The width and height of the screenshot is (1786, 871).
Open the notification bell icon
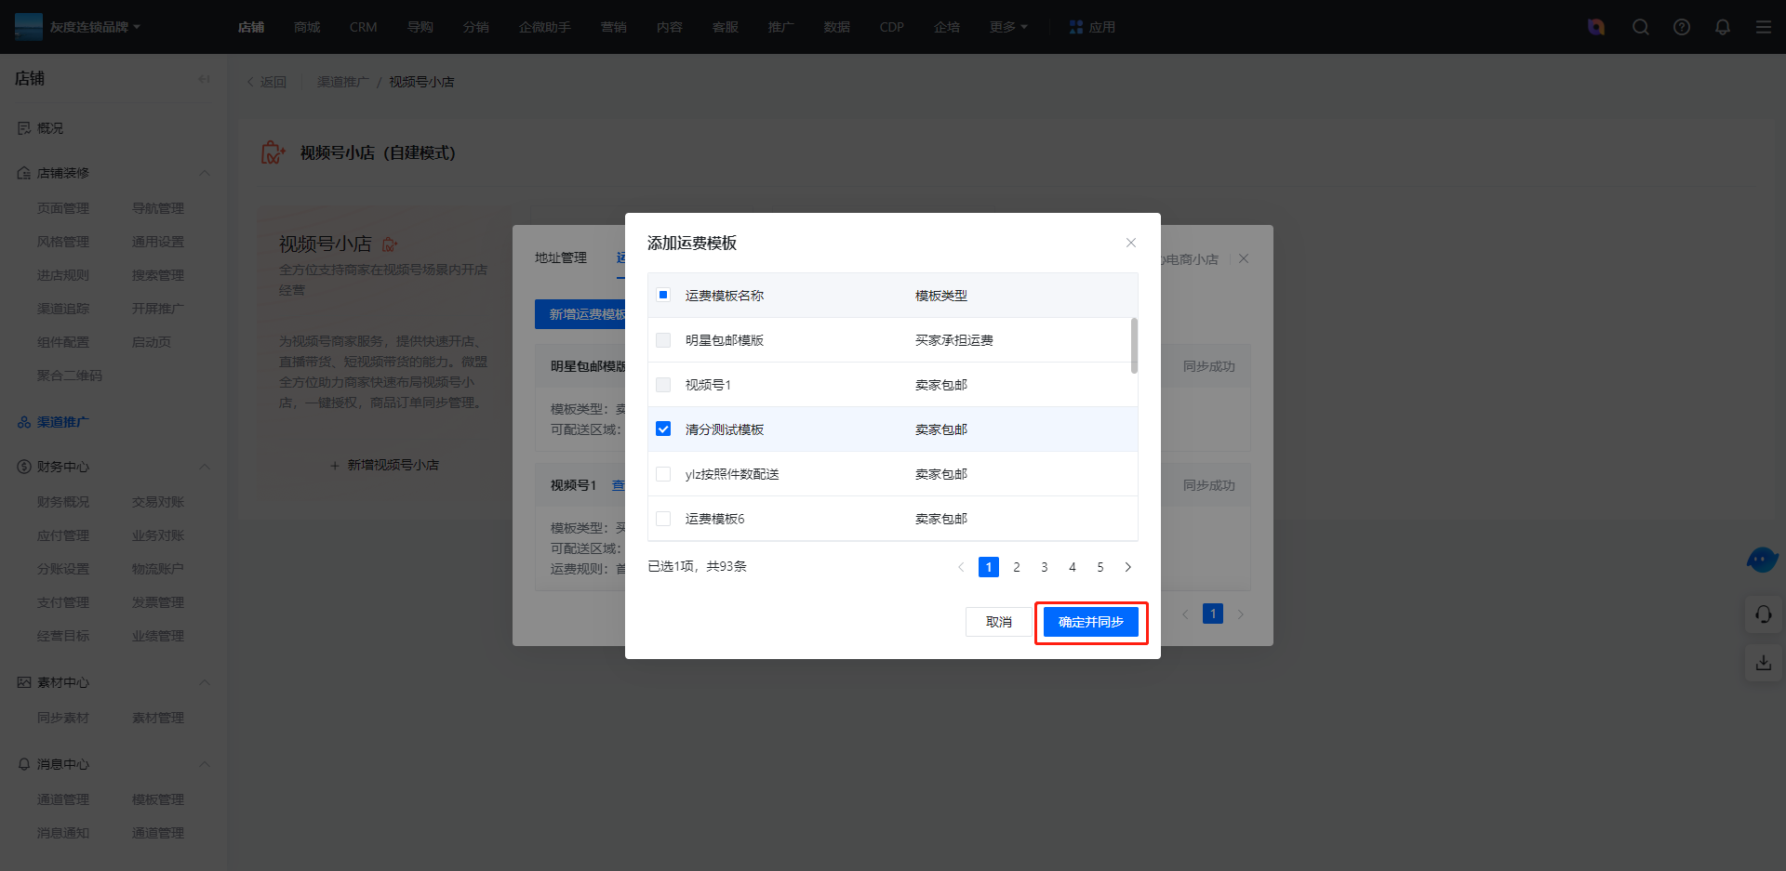pyautogui.click(x=1723, y=27)
